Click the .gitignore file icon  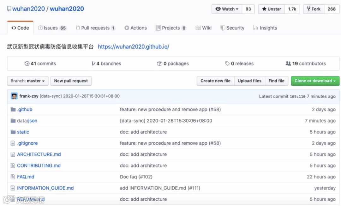pyautogui.click(x=13, y=143)
